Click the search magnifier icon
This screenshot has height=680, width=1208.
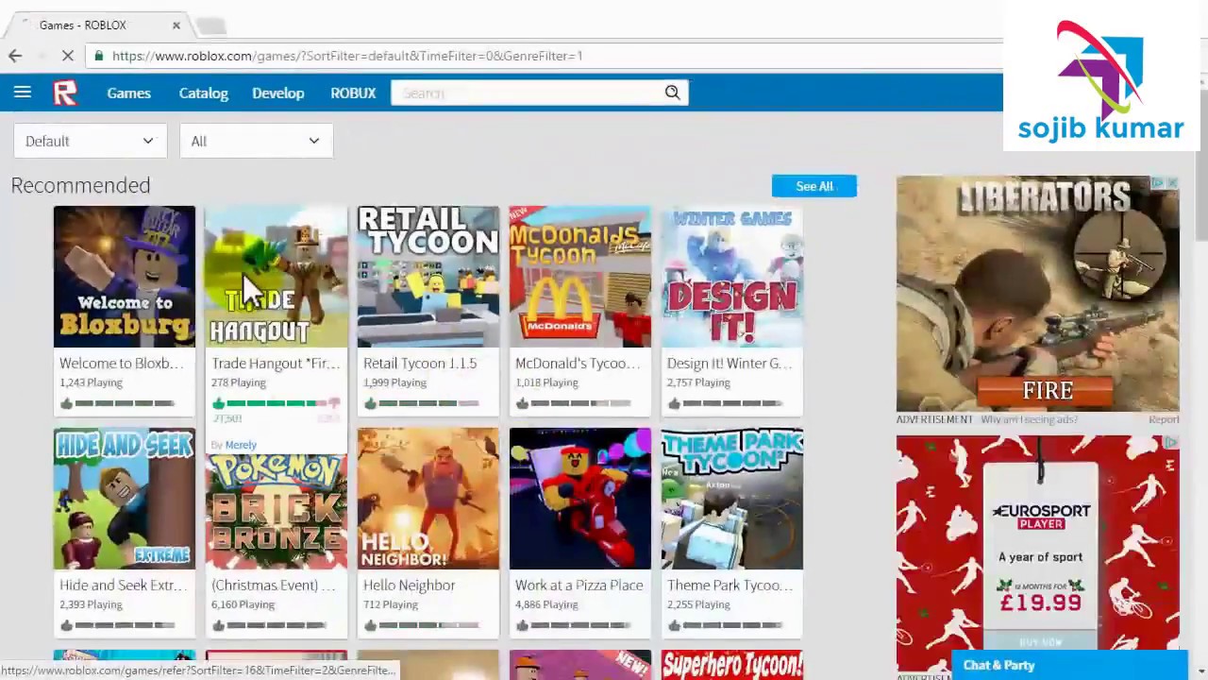[x=672, y=93]
